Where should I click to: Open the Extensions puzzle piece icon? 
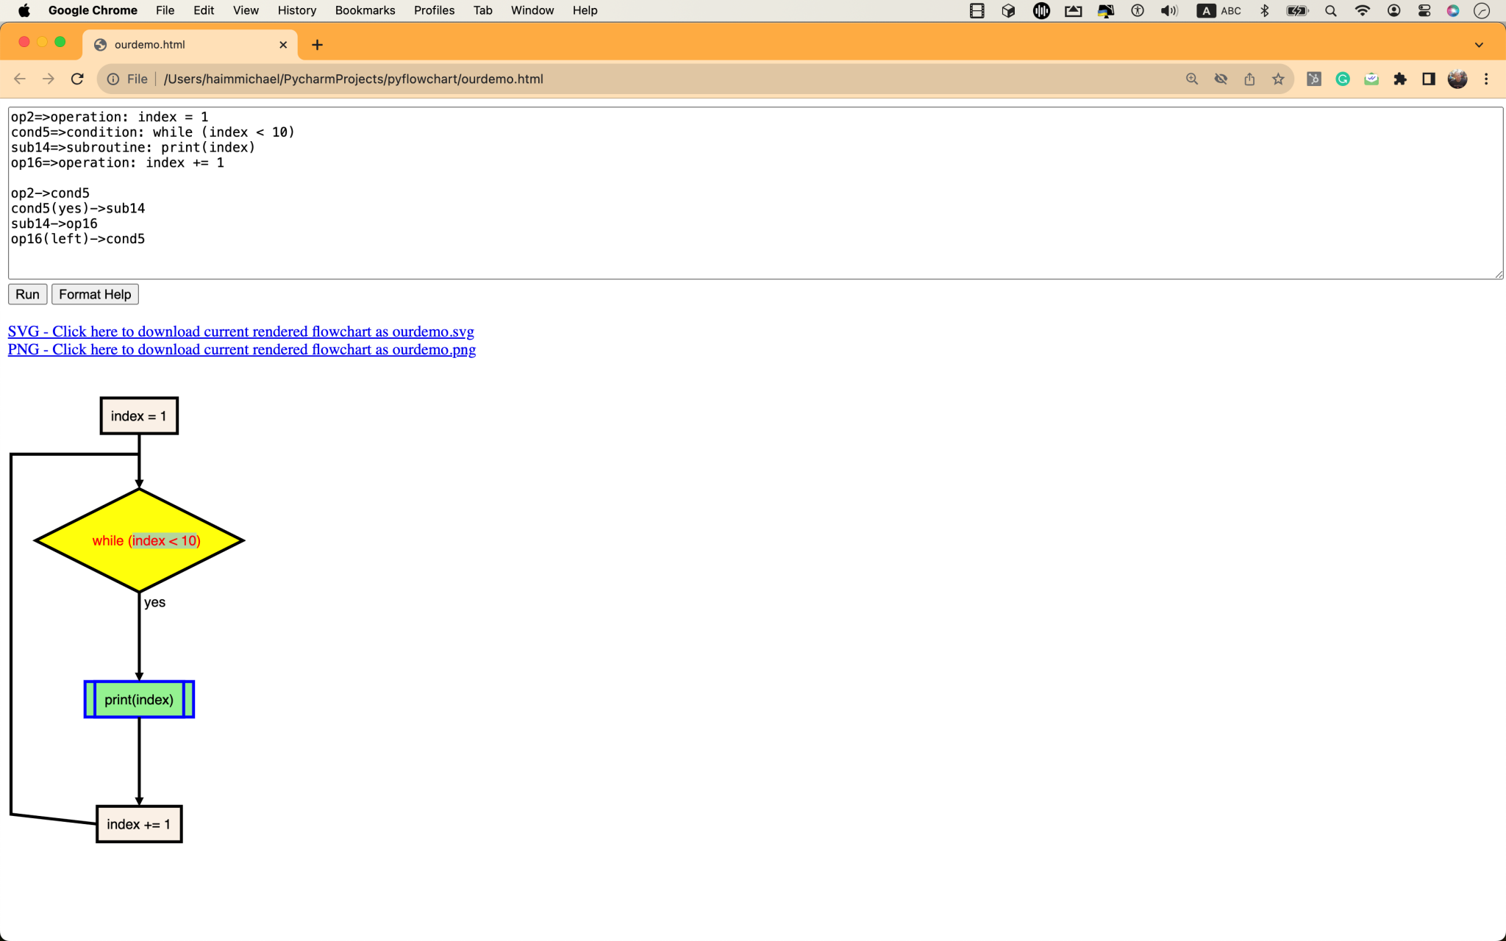coord(1400,79)
